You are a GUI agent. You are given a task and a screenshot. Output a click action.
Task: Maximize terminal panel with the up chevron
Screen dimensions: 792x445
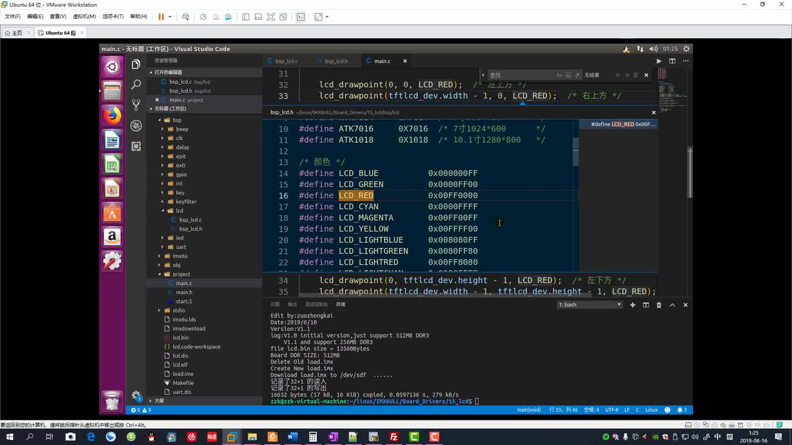click(672, 305)
